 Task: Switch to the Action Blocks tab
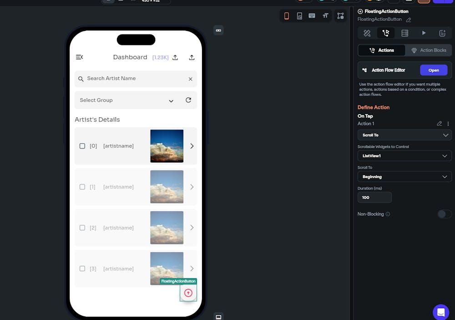[x=429, y=50]
